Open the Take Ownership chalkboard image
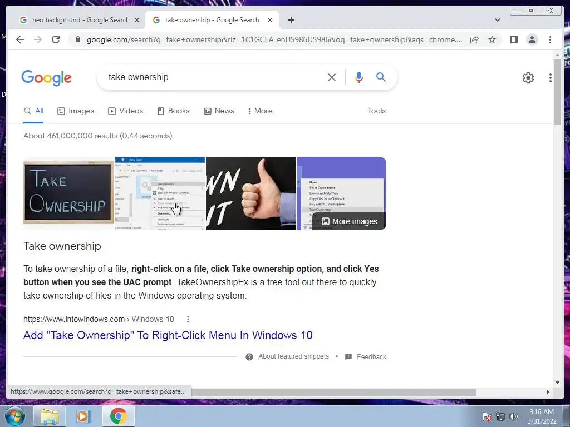The image size is (570, 427). pos(68,193)
